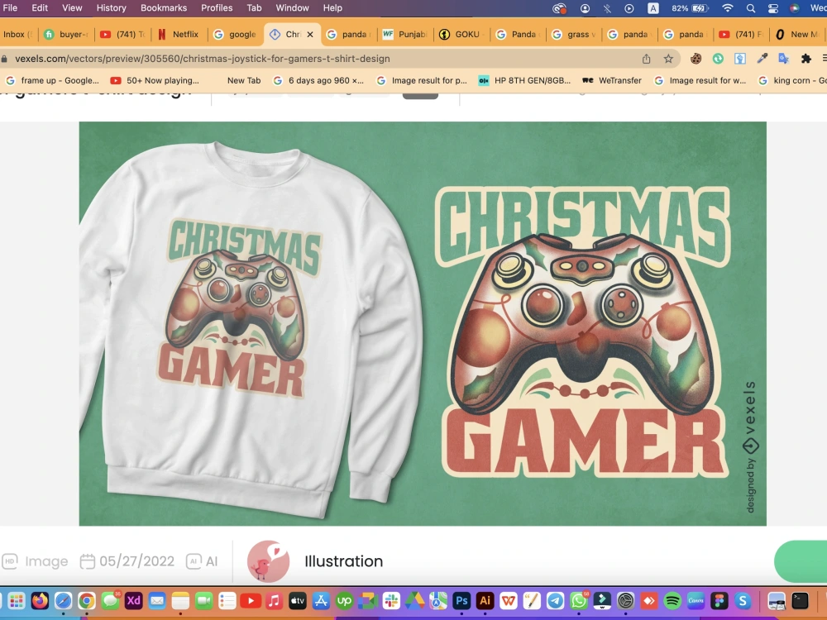Open the Window menu
This screenshot has height=620, width=827.
pyautogui.click(x=292, y=8)
